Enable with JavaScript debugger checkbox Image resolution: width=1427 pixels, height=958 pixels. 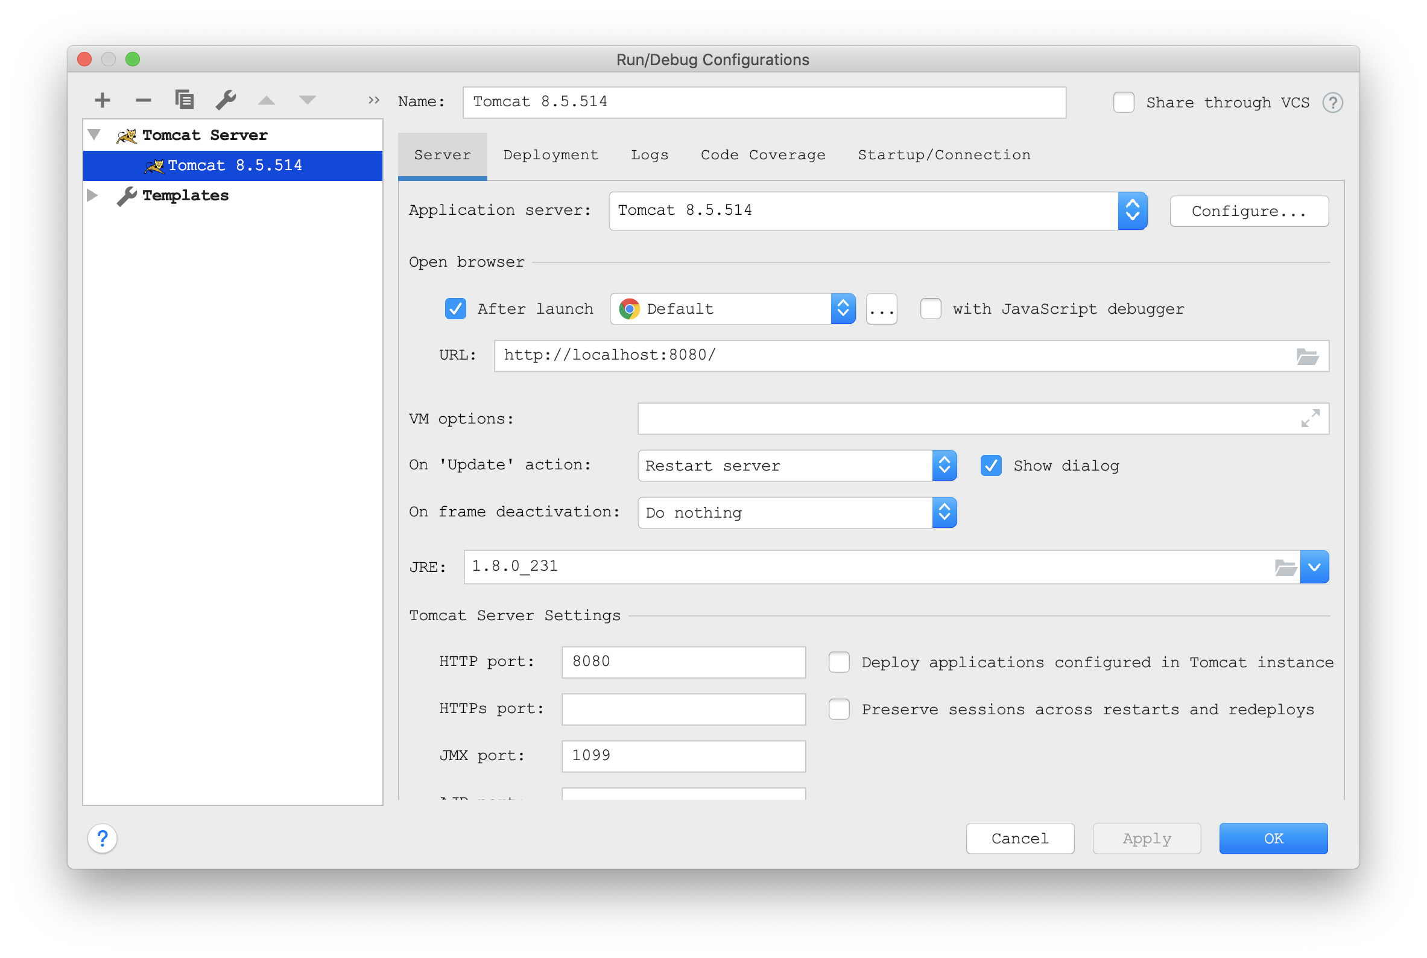click(x=931, y=309)
